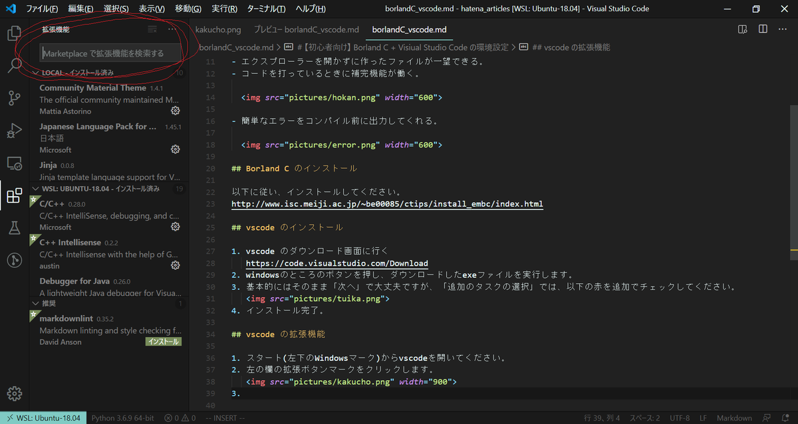The image size is (798, 424).
Task: Select the Japanese Language Pack extension entry
Action: 110,138
